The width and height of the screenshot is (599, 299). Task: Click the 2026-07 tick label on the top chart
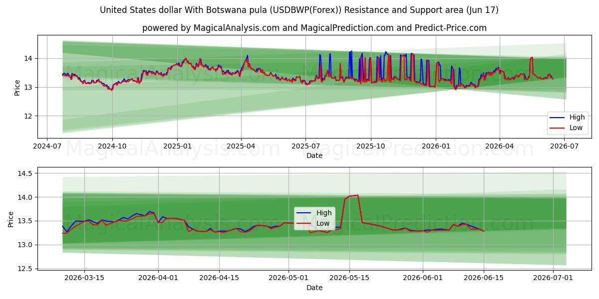pos(564,147)
